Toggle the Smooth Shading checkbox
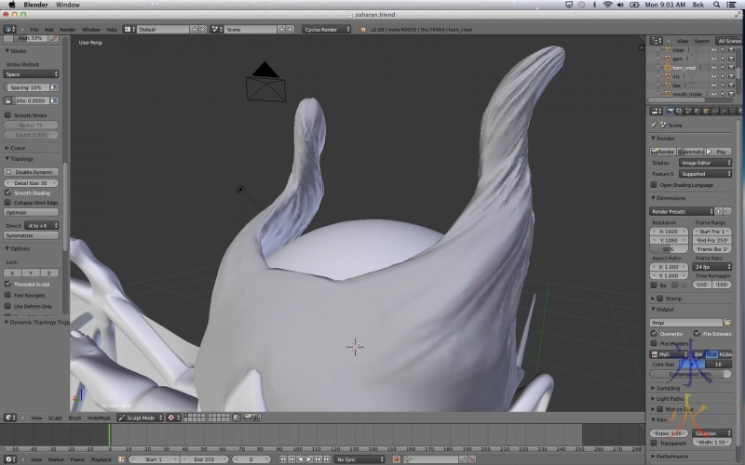Screen dimensions: 745x465 [8, 193]
